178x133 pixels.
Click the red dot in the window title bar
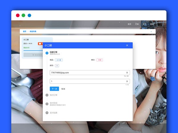(x=18, y=15)
